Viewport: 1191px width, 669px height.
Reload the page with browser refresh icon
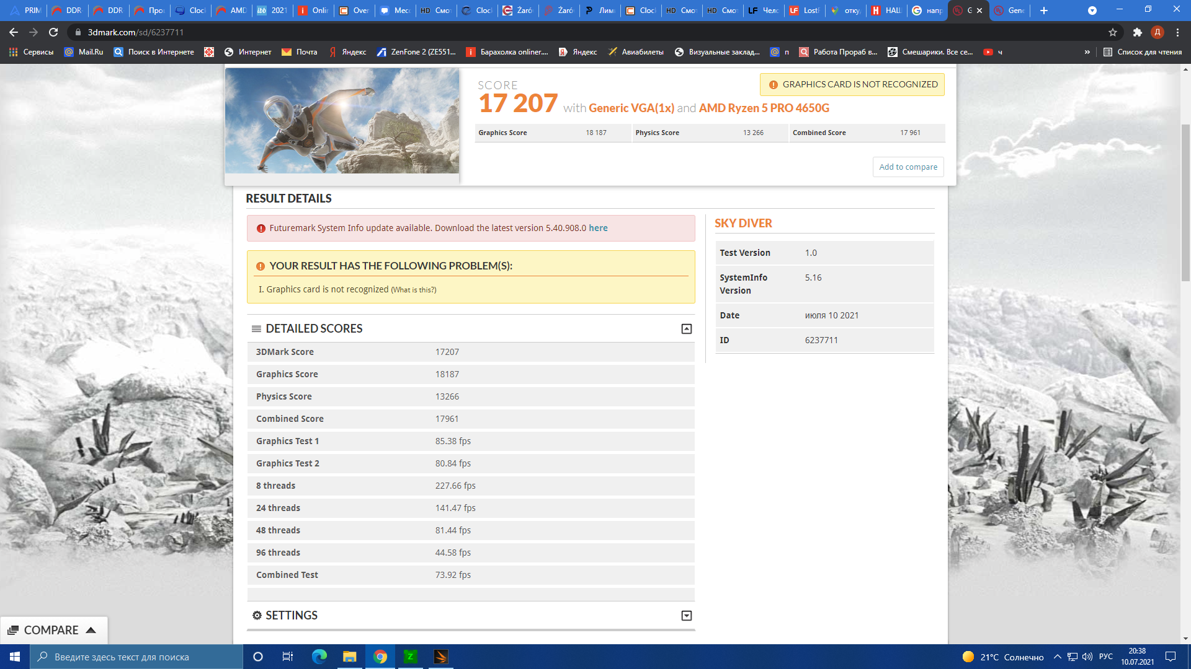(53, 32)
